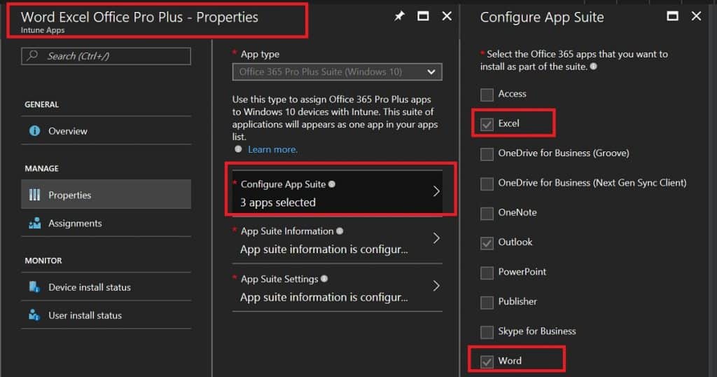
Task: Expand App Suite Information chevron
Action: click(436, 238)
